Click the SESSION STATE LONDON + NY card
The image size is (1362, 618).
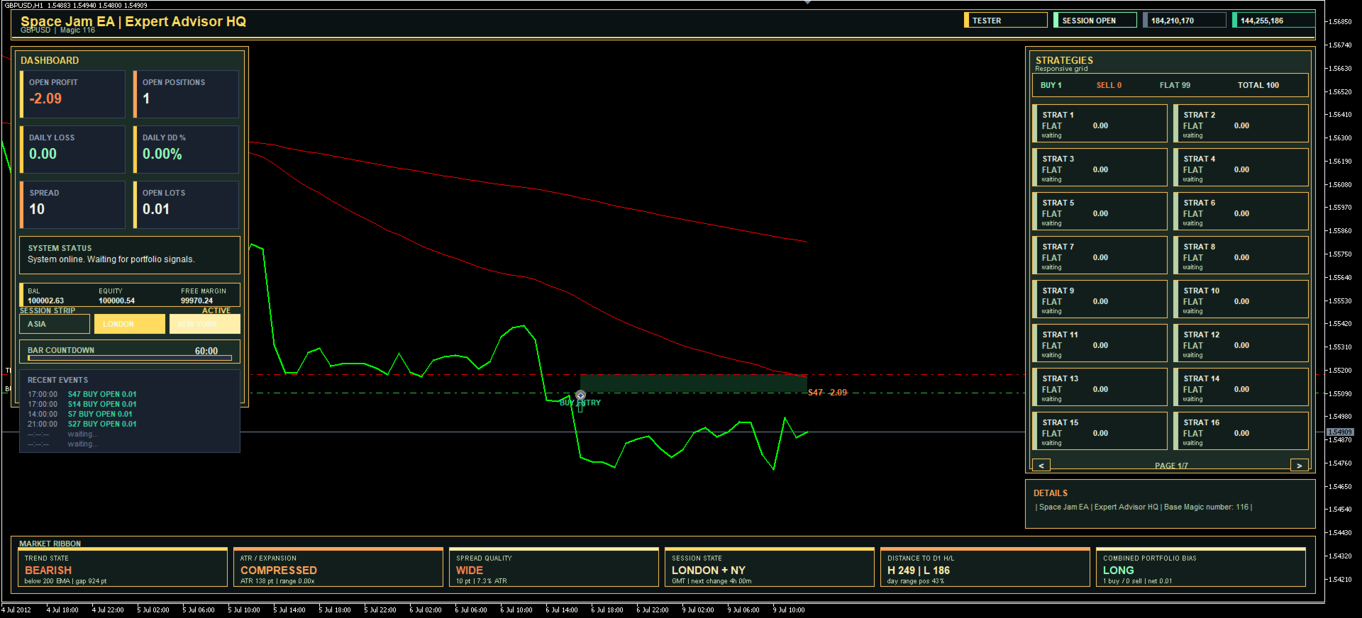pos(770,567)
